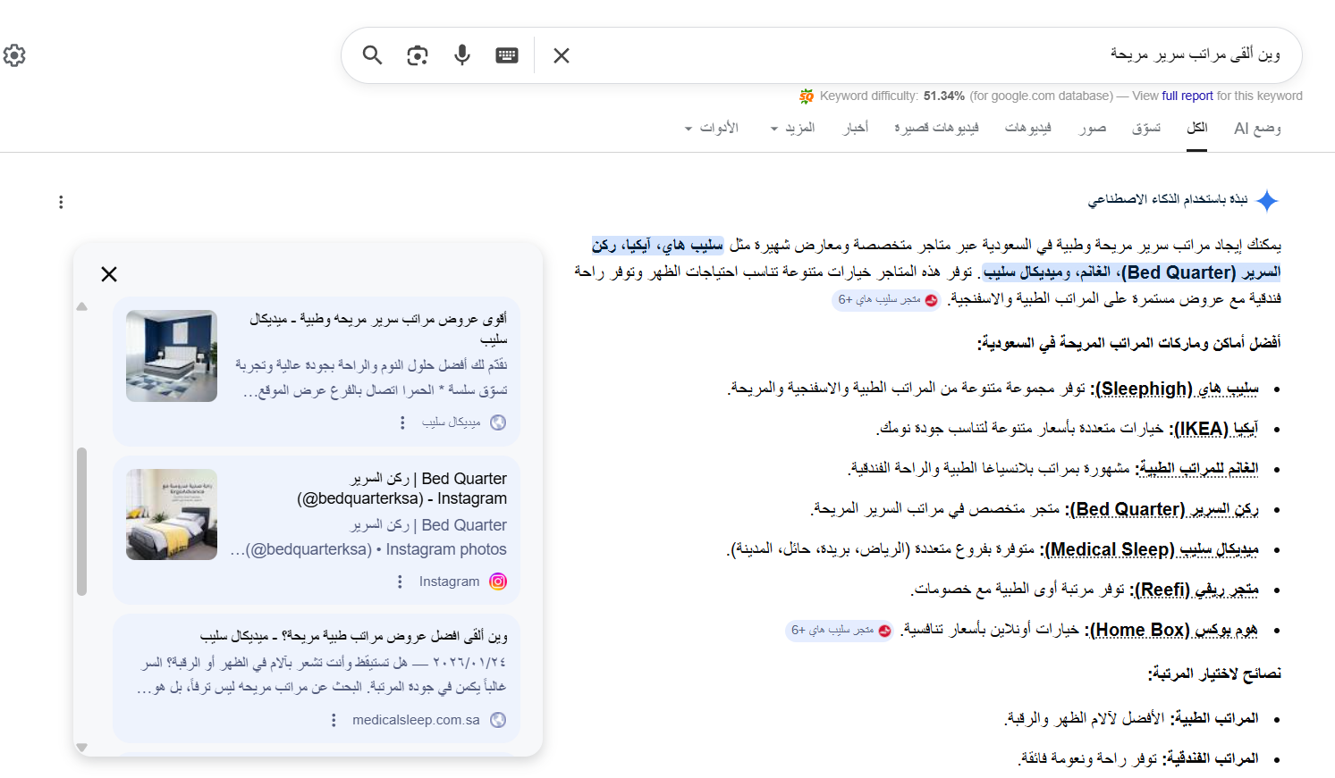The width and height of the screenshot is (1335, 778).
Task: Click Keyword difficulty 51.34% text
Action: (892, 96)
